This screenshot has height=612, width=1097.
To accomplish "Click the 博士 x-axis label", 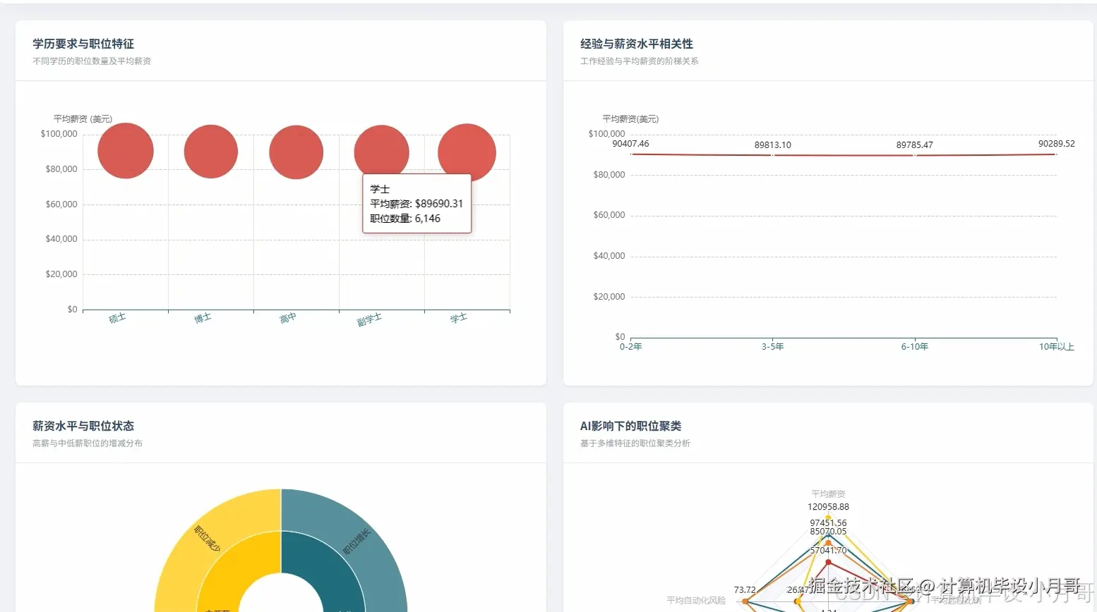I will (203, 319).
